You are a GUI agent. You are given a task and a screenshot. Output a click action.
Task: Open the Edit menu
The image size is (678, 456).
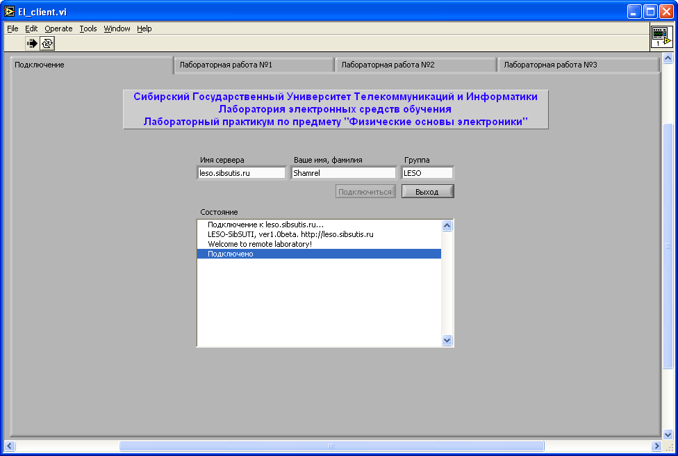tap(31, 28)
